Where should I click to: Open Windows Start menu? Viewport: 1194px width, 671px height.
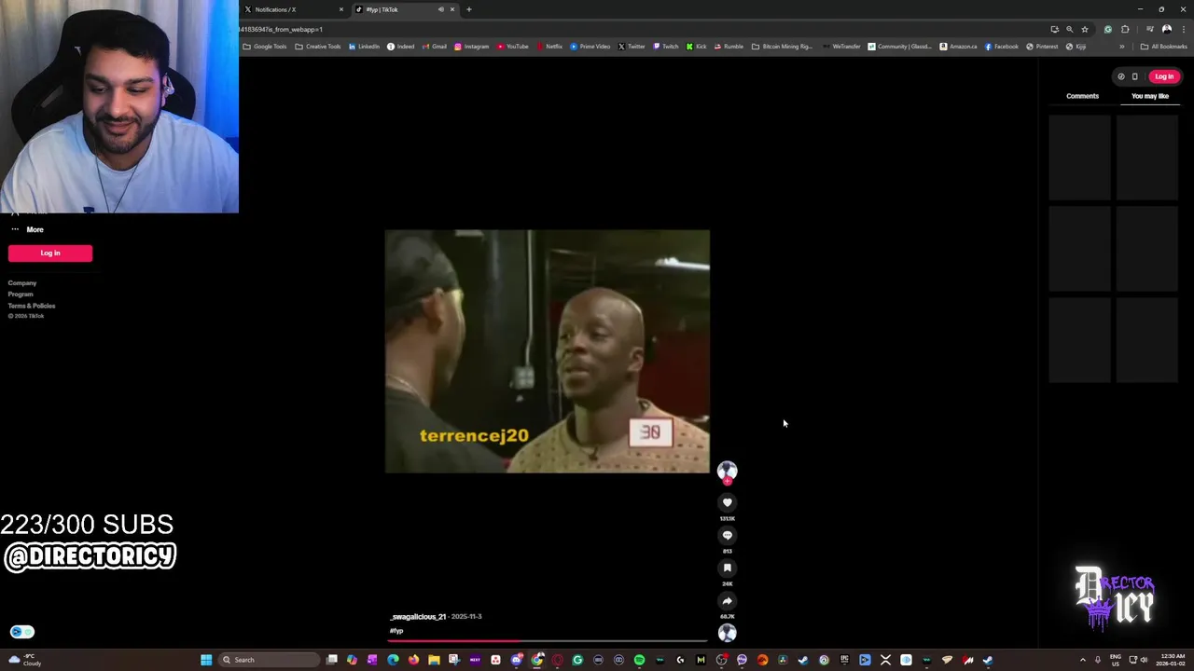tap(206, 660)
